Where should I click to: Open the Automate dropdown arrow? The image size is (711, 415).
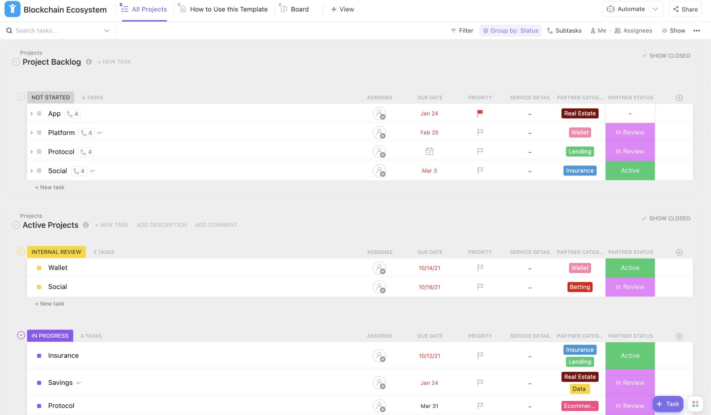point(655,9)
